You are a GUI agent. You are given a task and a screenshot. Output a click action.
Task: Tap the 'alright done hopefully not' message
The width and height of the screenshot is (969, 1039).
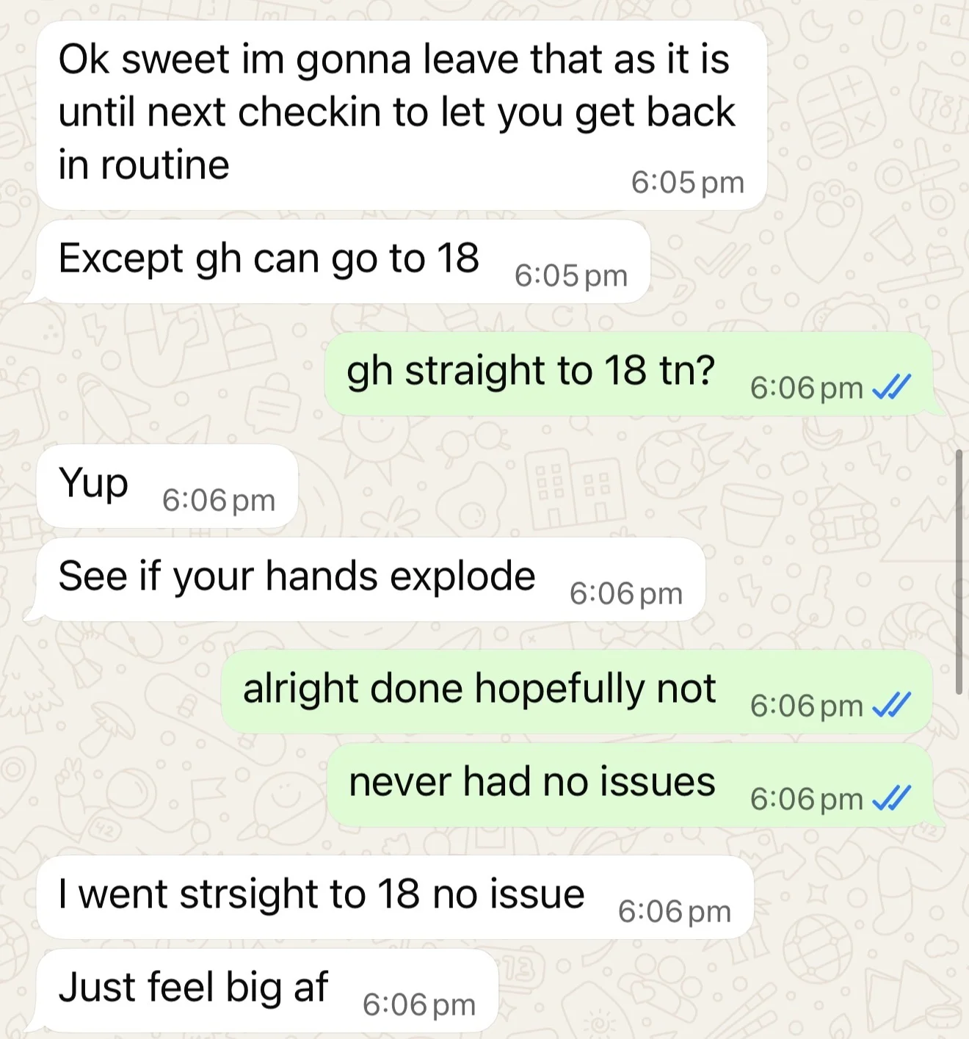point(577,692)
